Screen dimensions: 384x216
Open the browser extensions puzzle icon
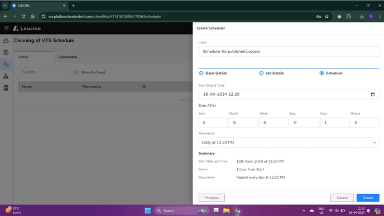(x=348, y=16)
